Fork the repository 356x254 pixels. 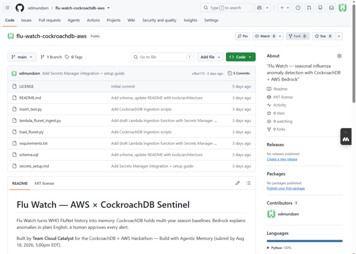point(298,36)
